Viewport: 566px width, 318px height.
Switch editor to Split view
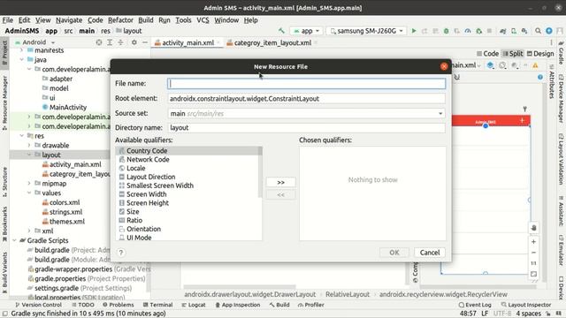click(x=513, y=54)
